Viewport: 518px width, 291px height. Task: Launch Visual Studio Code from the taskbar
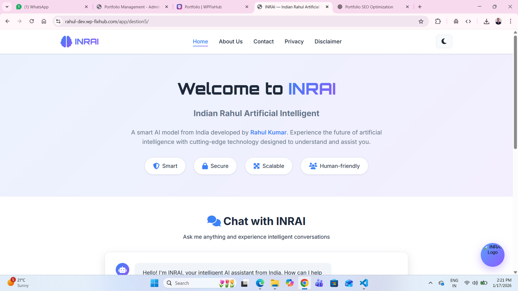click(364, 283)
